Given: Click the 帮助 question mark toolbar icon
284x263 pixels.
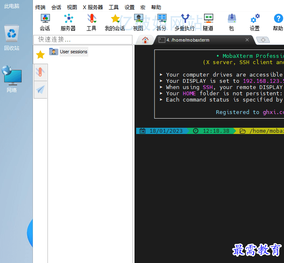Looking at the screenshot, I should [x=278, y=22].
